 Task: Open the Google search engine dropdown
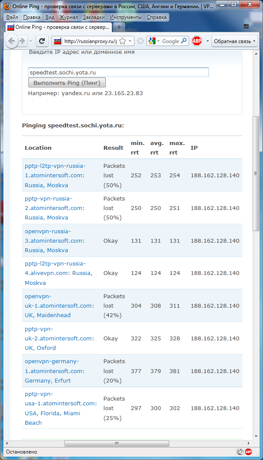pos(154,41)
